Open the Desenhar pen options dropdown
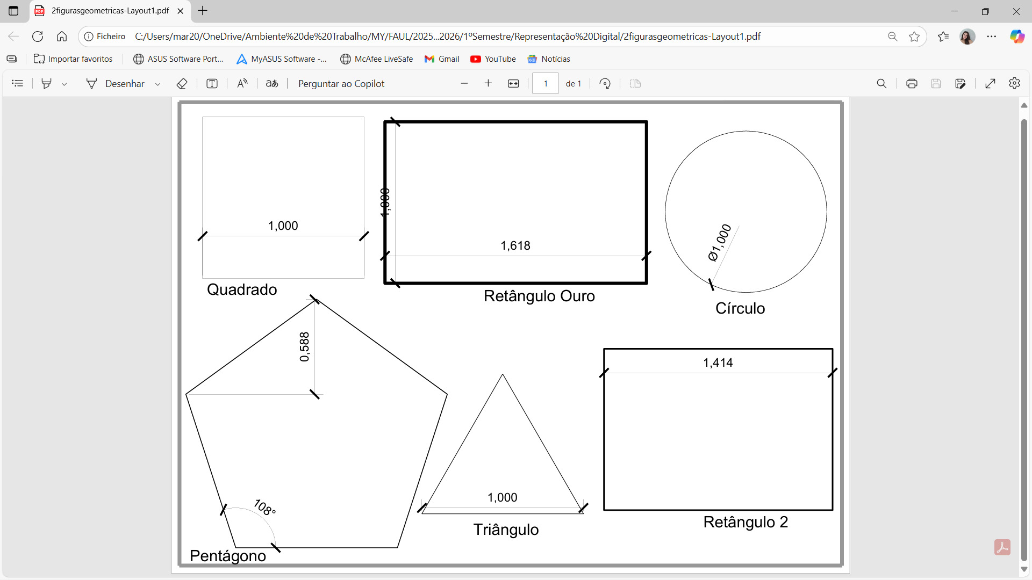Image resolution: width=1032 pixels, height=580 pixels. (157, 84)
